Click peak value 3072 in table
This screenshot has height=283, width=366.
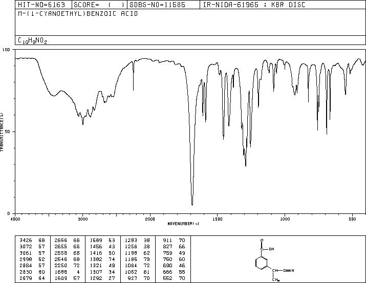26,247
